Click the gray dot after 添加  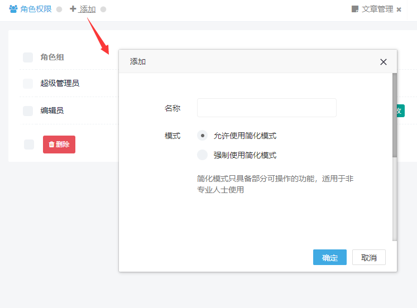click(103, 9)
